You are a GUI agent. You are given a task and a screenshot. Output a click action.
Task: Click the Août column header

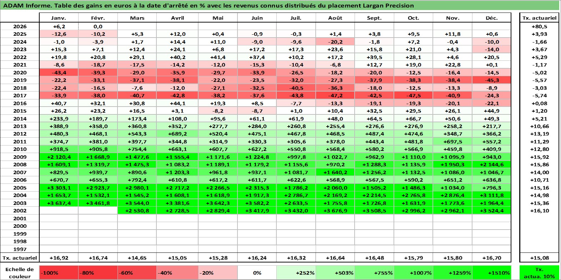click(x=335, y=18)
